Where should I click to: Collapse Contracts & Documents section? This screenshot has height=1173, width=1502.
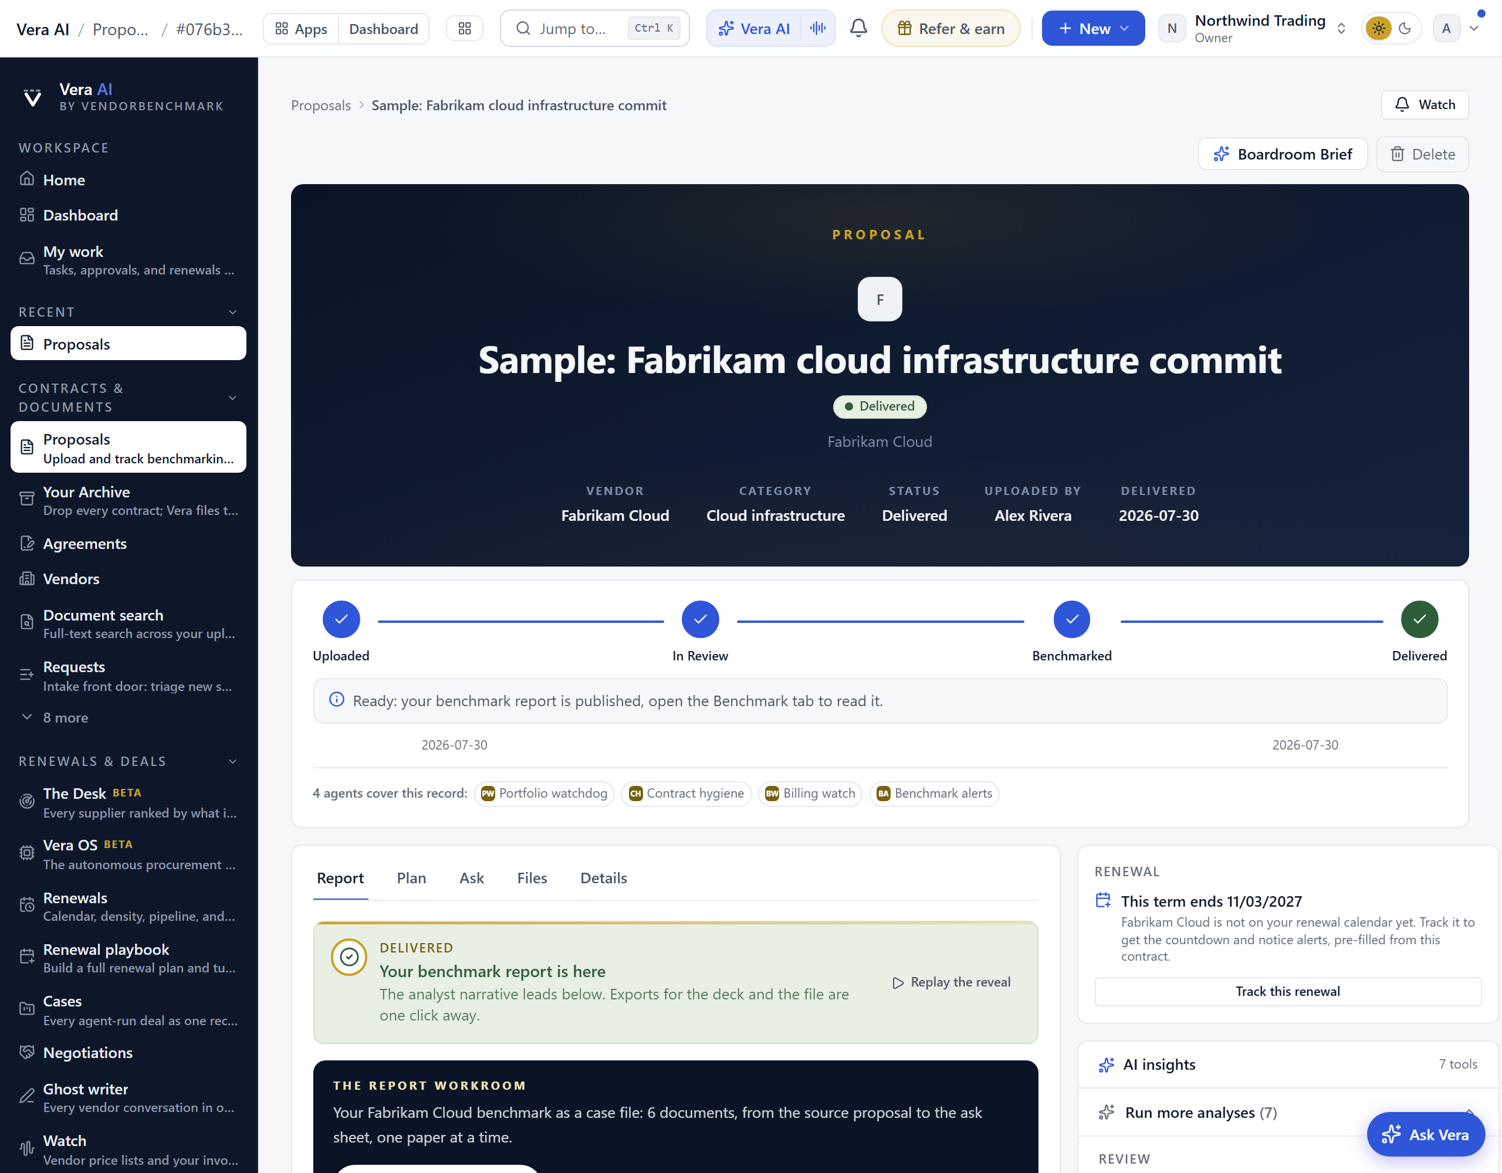click(x=232, y=398)
